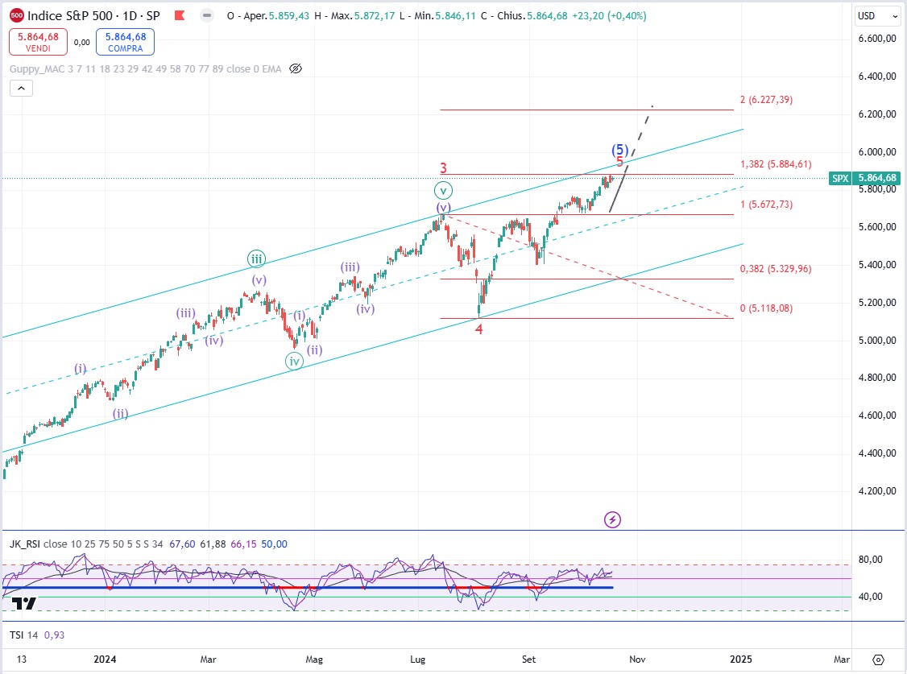Click the JK_RSI value 66,15
The width and height of the screenshot is (907, 674).
point(243,544)
